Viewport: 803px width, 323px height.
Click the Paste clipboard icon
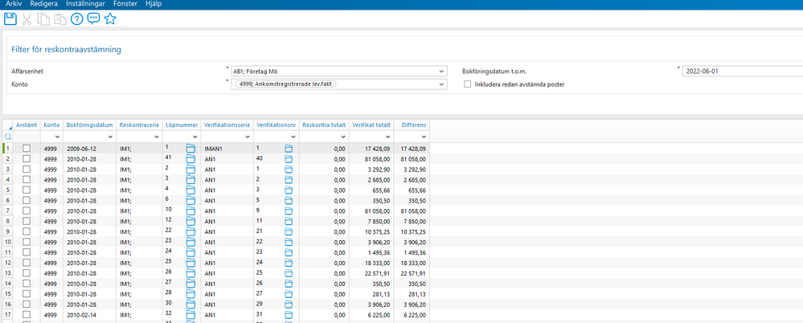(x=60, y=18)
